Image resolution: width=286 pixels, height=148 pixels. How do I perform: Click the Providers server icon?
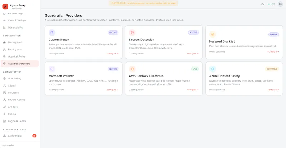coord(4,93)
